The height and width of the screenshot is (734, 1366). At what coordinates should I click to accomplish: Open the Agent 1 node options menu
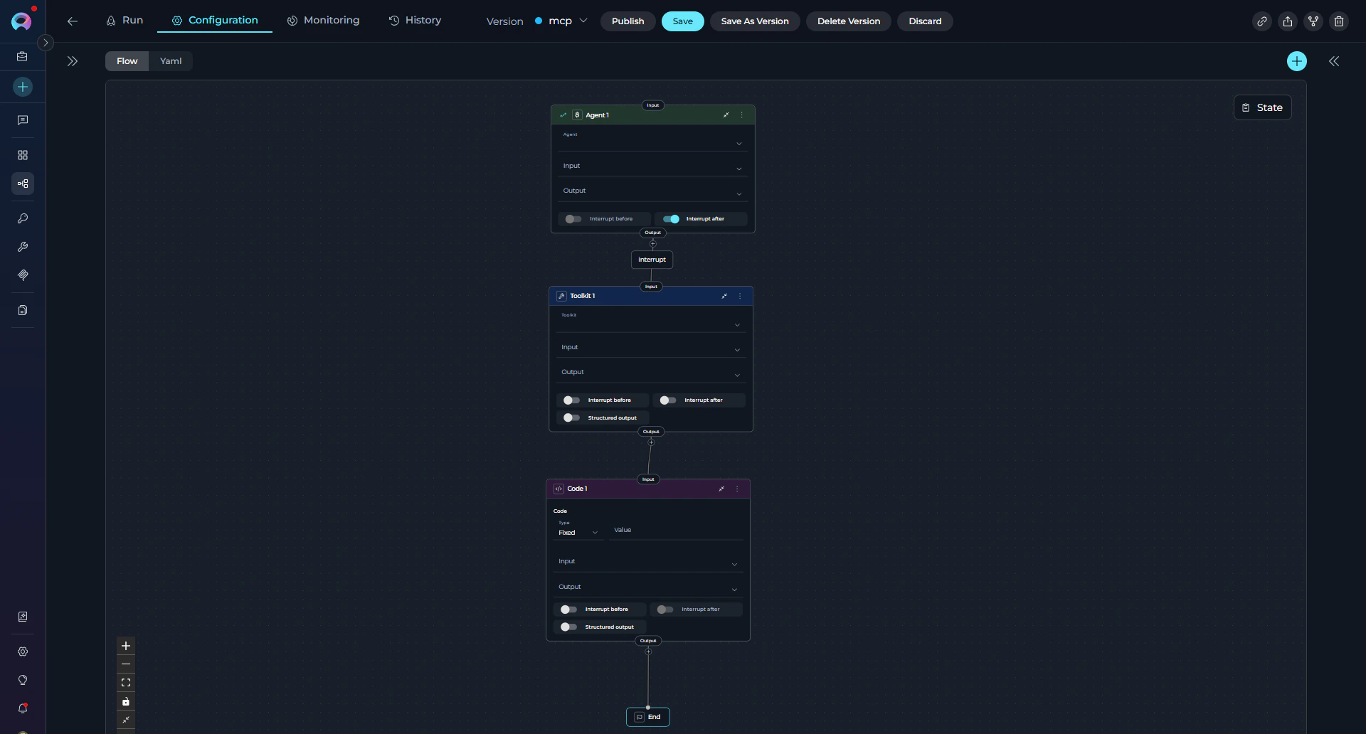742,115
